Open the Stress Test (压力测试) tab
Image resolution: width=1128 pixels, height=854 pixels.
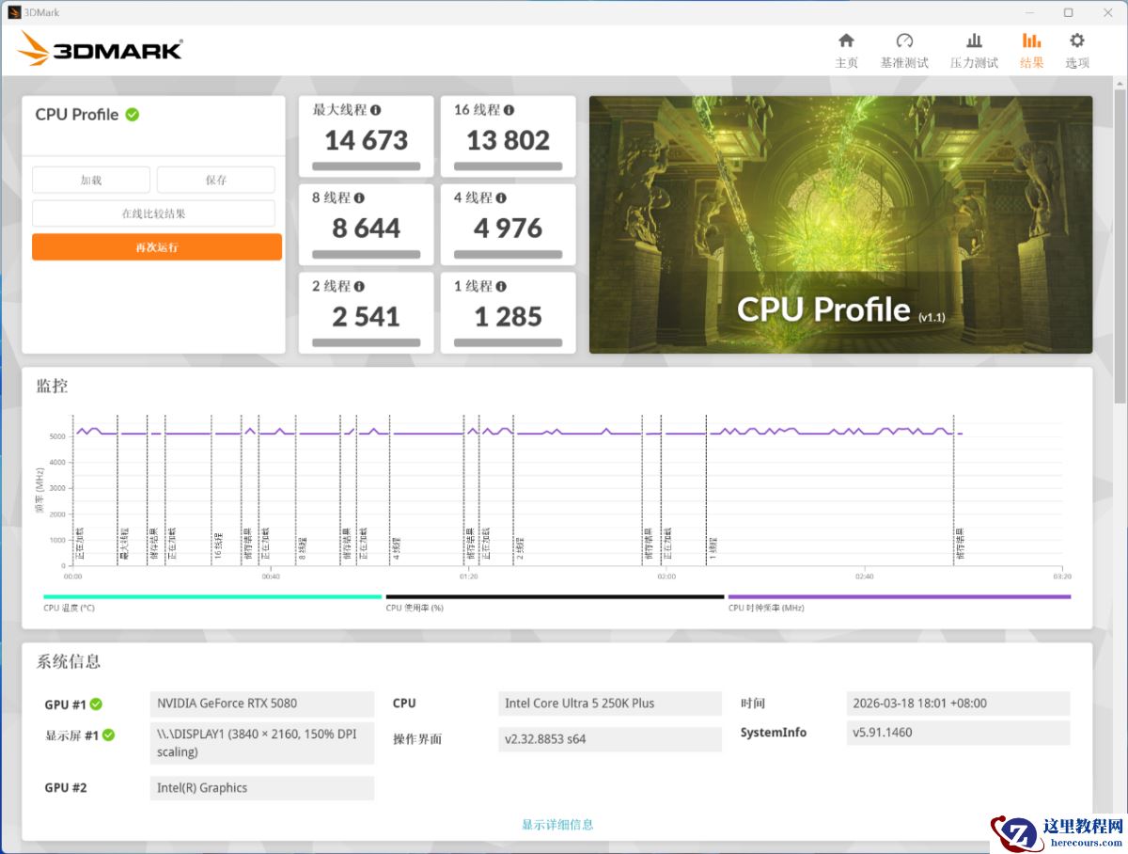tap(974, 50)
